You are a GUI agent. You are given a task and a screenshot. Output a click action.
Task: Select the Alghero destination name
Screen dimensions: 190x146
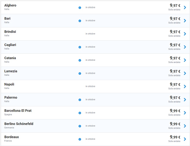[10, 5]
